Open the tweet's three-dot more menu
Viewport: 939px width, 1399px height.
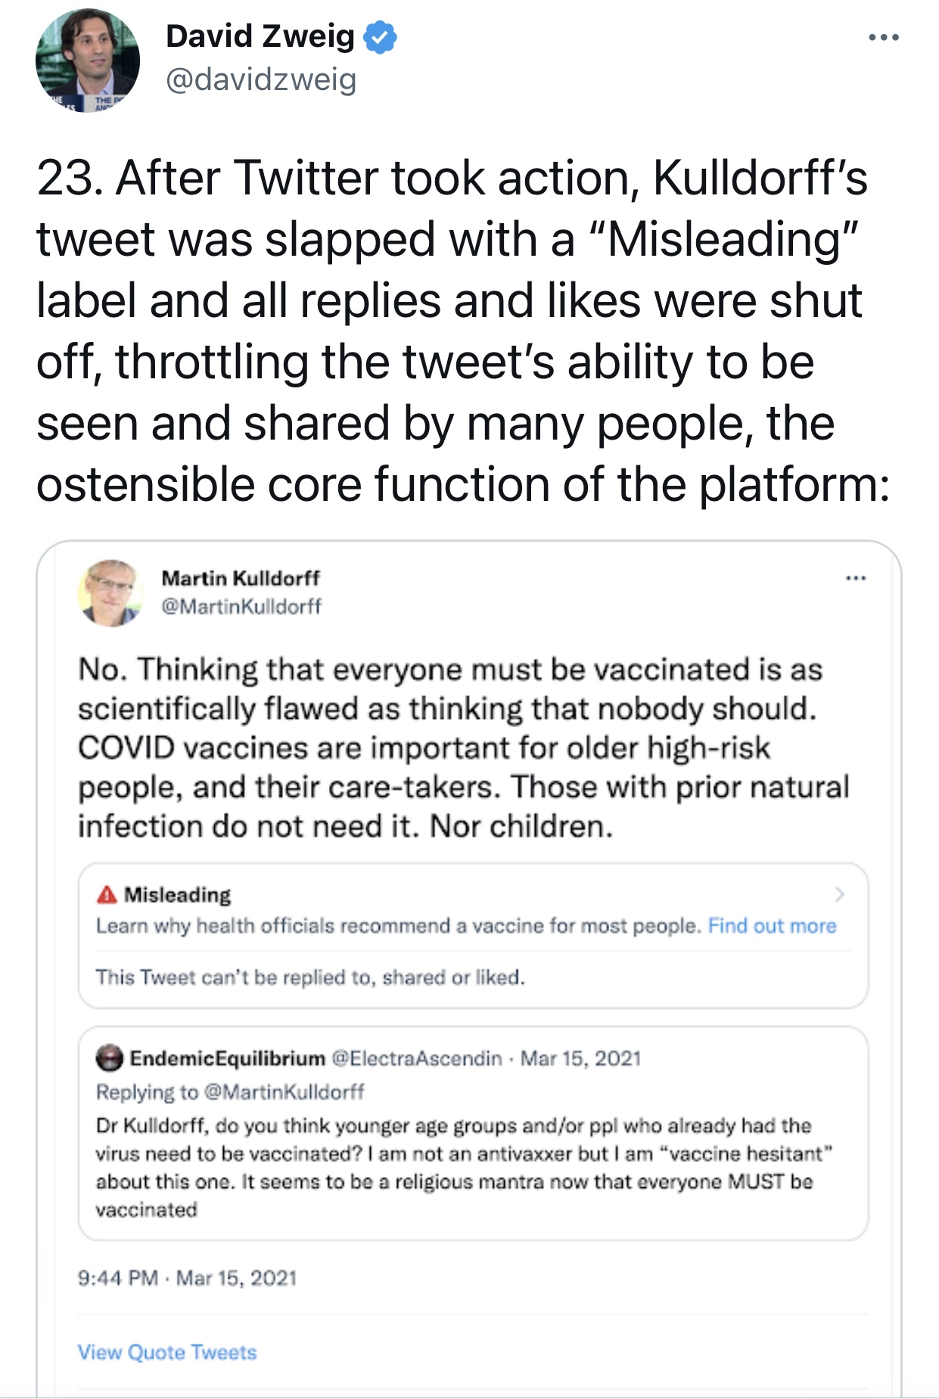tap(883, 36)
